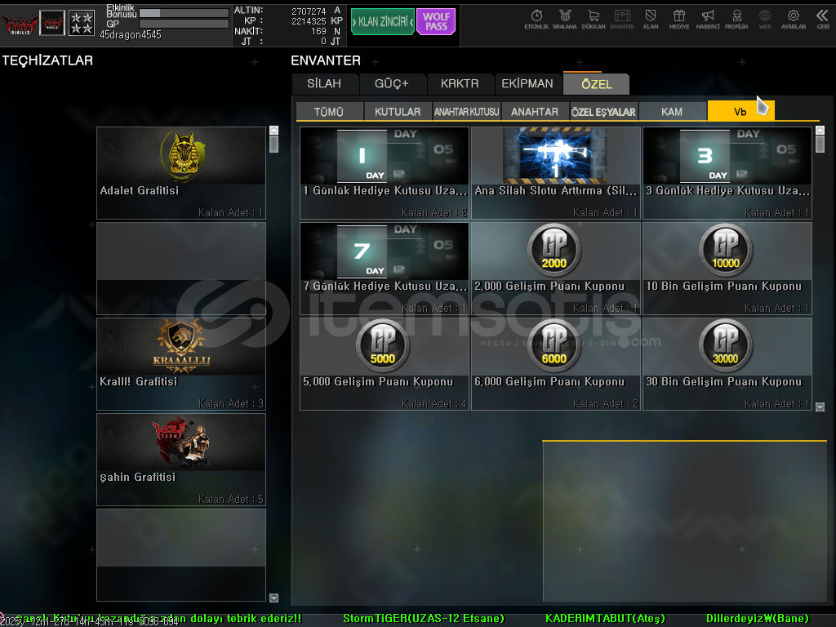The width and height of the screenshot is (836, 627).
Task: Select the Kutular sub-tab
Action: tap(398, 112)
